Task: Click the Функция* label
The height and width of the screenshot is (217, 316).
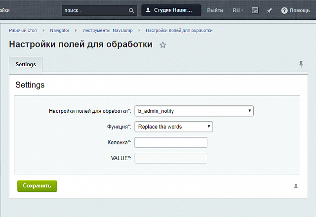Action: coord(119,127)
